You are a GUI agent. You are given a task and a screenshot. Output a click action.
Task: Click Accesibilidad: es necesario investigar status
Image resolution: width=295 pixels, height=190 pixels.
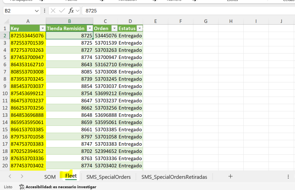61,187
